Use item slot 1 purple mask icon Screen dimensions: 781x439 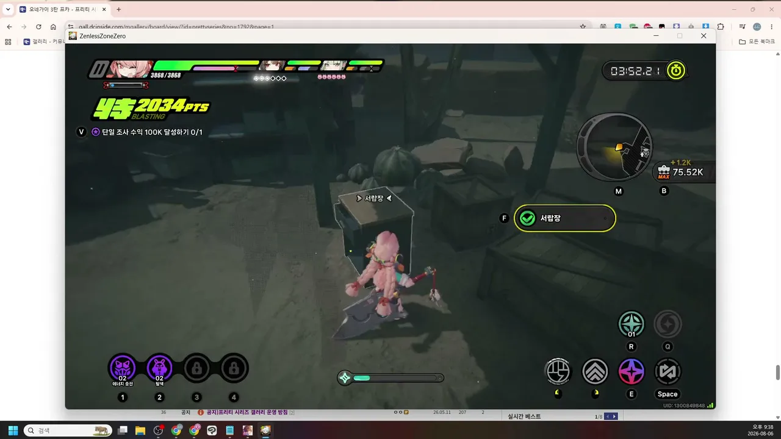[123, 368]
